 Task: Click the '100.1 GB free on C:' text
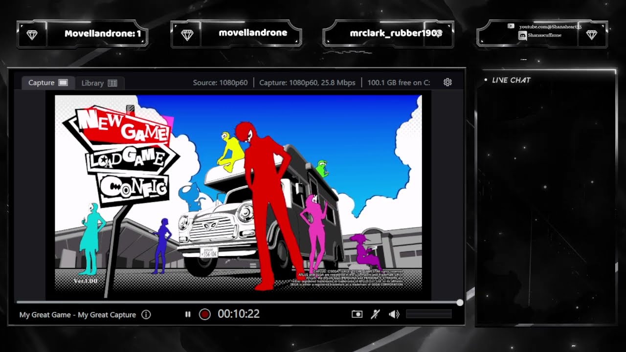(x=399, y=83)
